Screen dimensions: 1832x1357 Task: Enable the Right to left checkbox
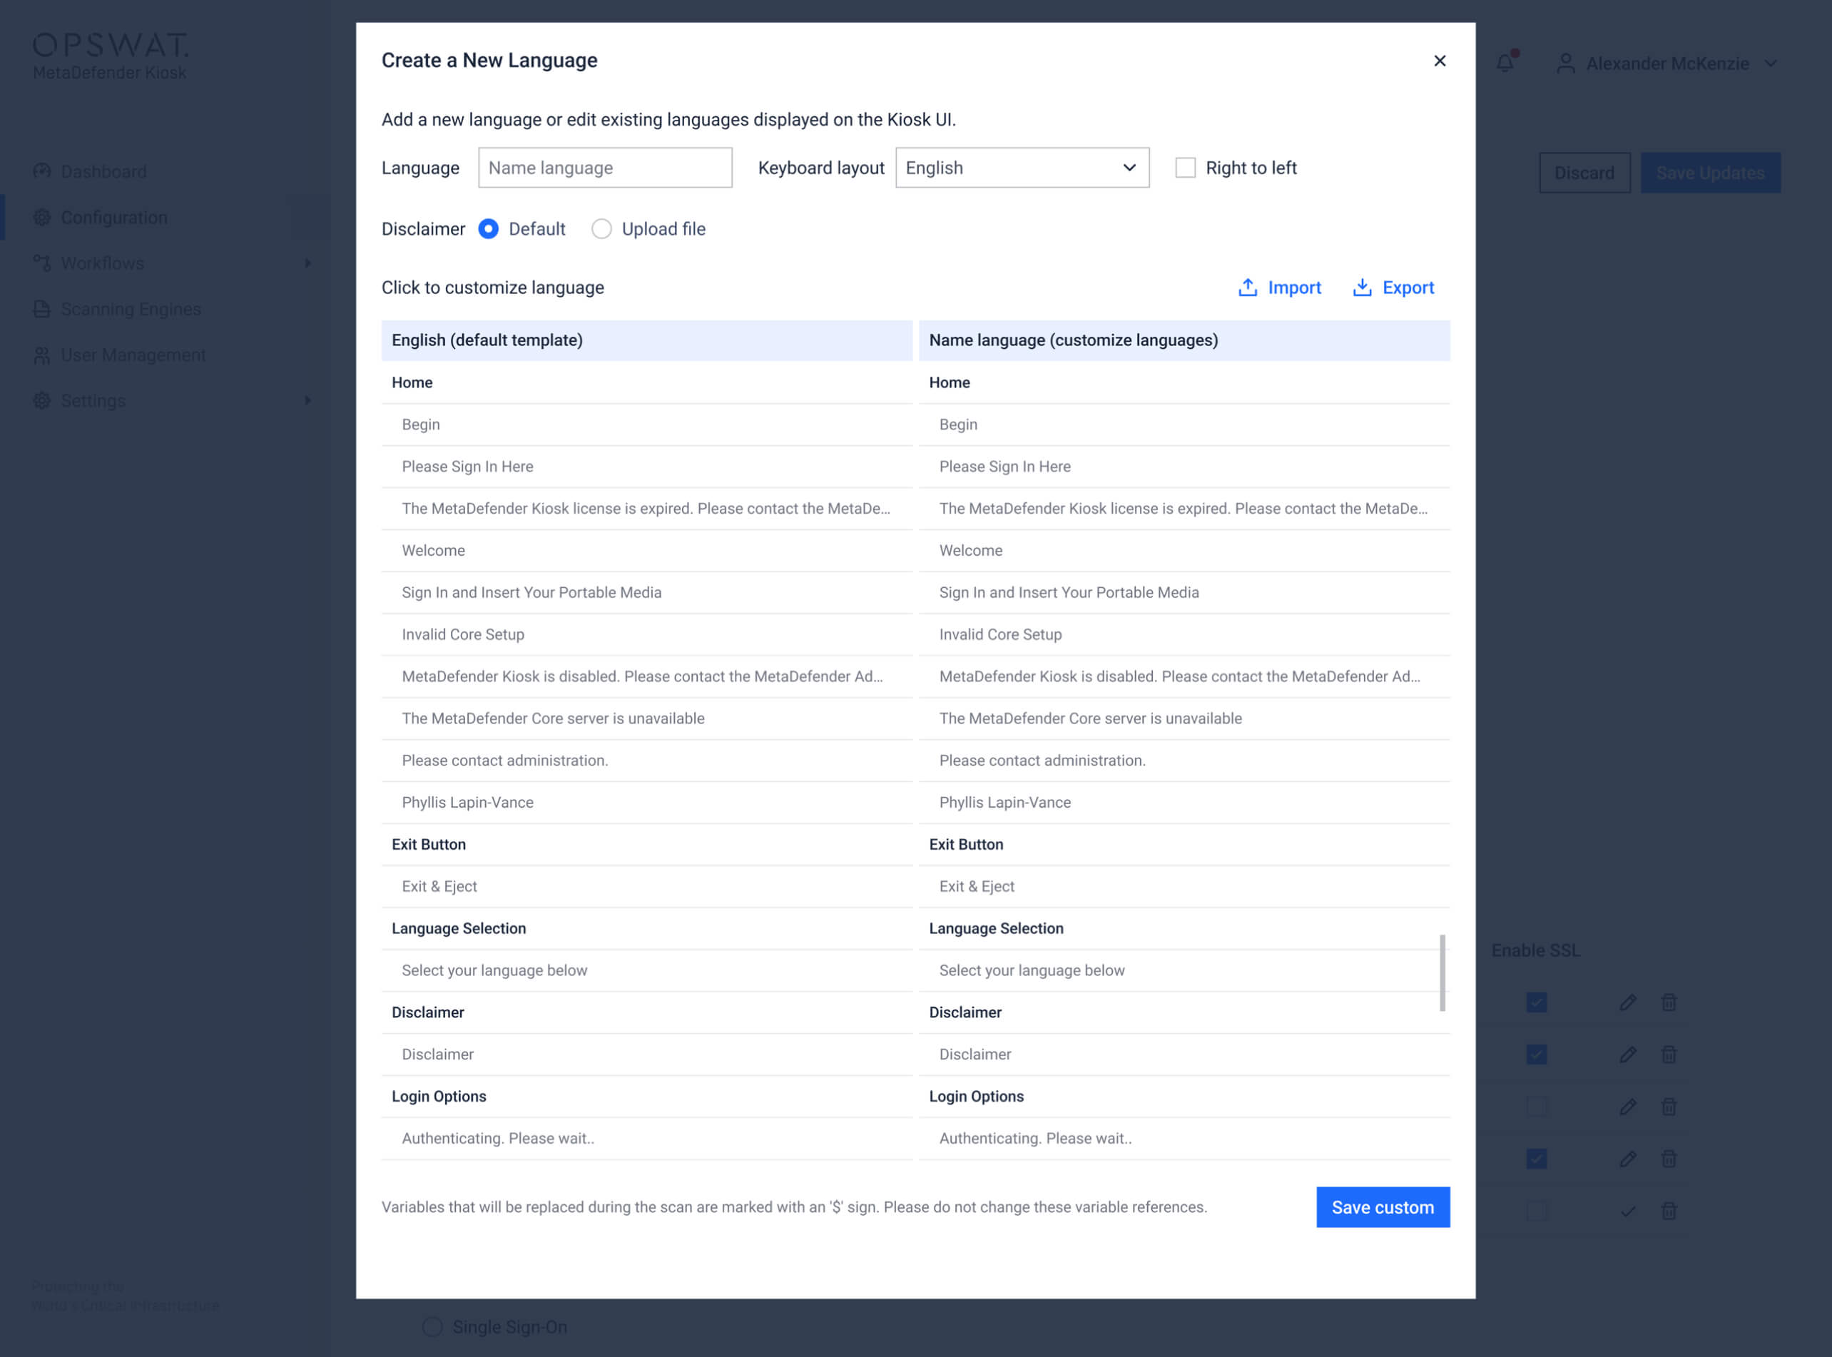[x=1186, y=168]
